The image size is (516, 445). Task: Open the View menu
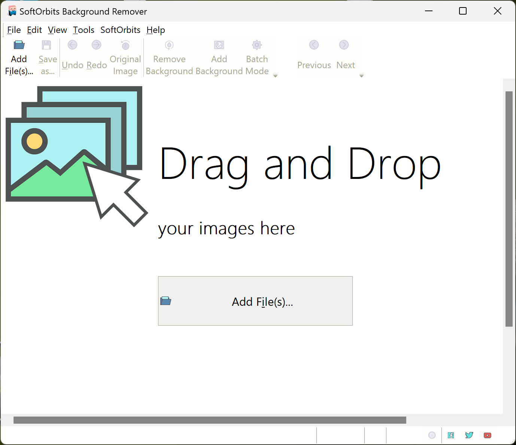[57, 30]
